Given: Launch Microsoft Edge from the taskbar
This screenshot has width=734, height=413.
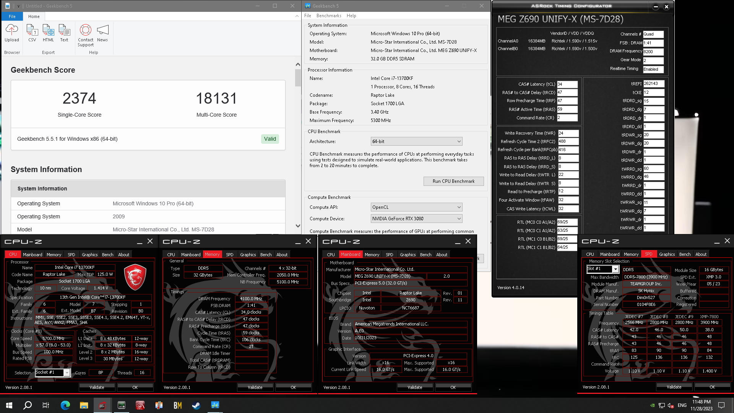Looking at the screenshot, I should click(65, 405).
